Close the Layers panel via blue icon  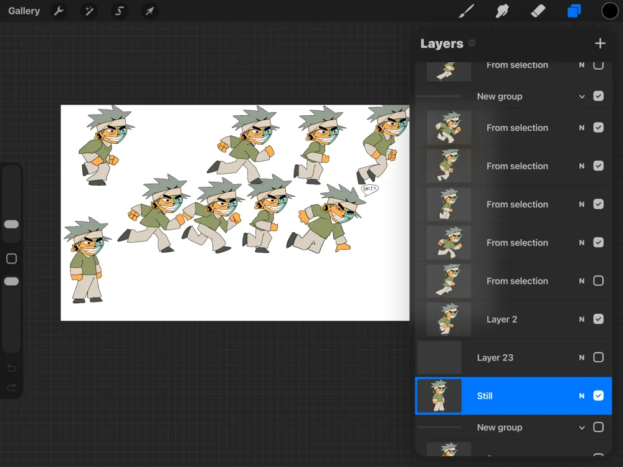[x=574, y=11]
